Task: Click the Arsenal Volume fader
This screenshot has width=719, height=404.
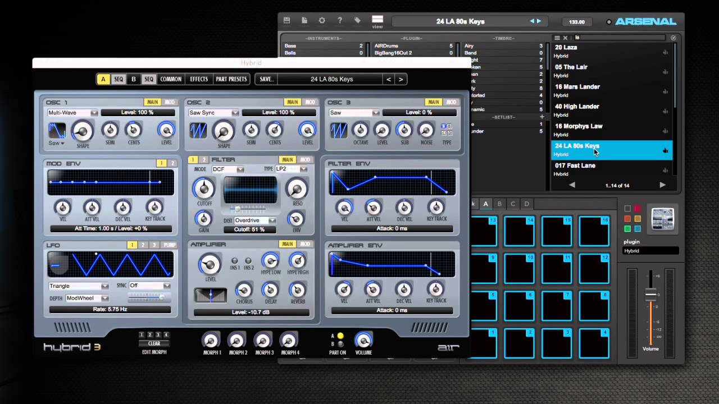Action: [650, 294]
